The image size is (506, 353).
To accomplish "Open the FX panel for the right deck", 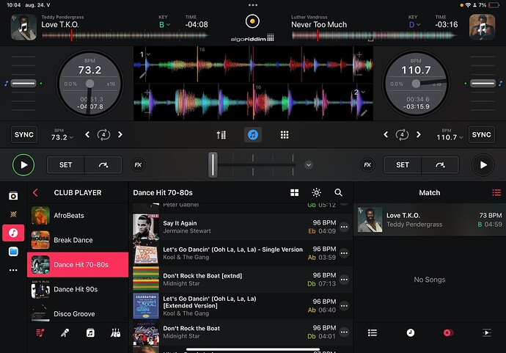I will click(367, 165).
